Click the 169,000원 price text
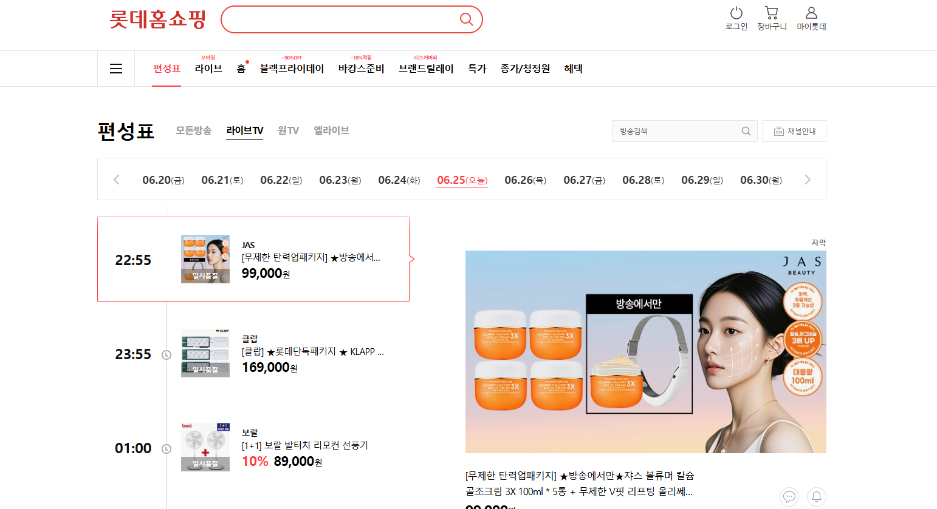Screen dimensions: 937x509 point(270,368)
